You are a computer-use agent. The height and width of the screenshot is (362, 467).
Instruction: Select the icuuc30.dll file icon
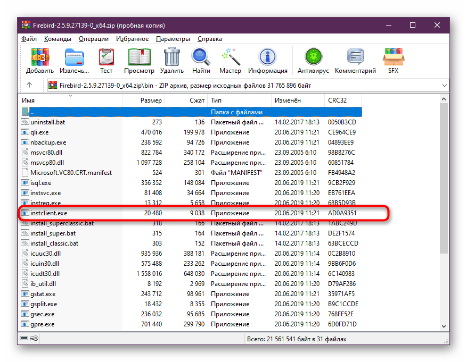[x=25, y=253]
